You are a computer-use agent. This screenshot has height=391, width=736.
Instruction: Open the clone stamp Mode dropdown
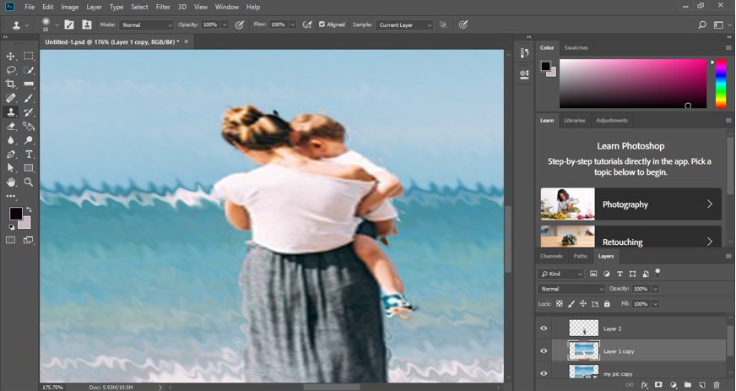tap(146, 25)
